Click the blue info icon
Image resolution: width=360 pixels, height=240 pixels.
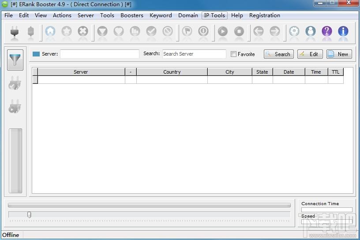click(x=343, y=31)
